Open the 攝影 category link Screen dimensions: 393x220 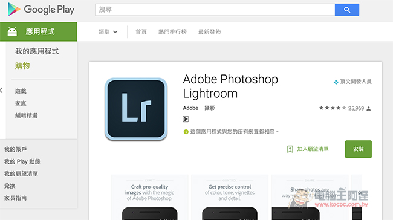[x=210, y=108]
